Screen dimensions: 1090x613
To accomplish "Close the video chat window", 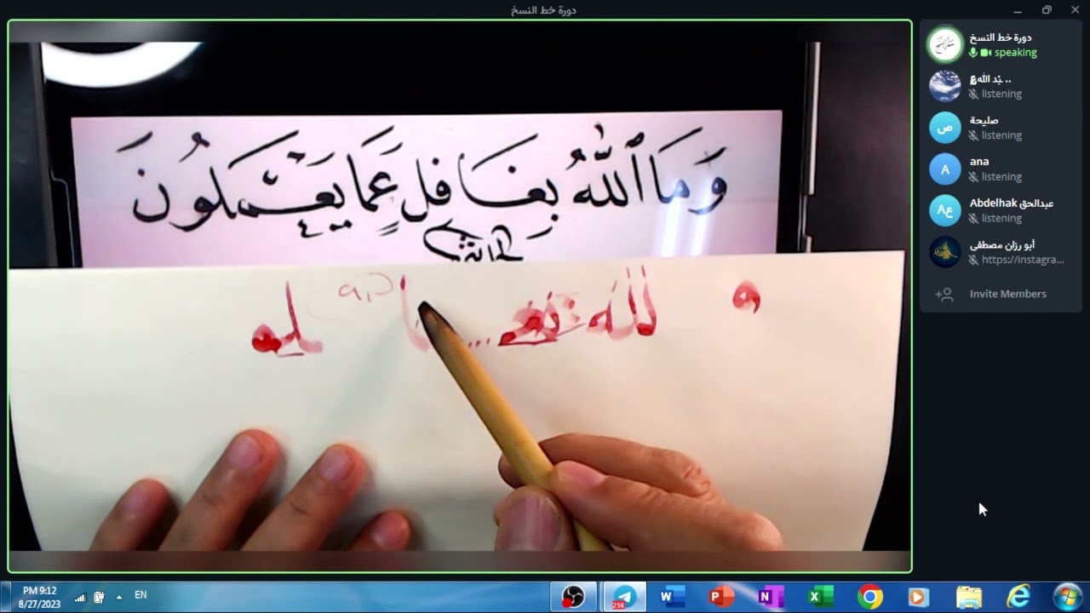I will [x=1075, y=10].
